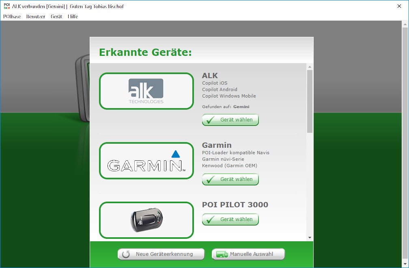Select the POI Pilot 3000 device image
Image resolution: width=409 pixels, height=268 pixels.
(146, 220)
